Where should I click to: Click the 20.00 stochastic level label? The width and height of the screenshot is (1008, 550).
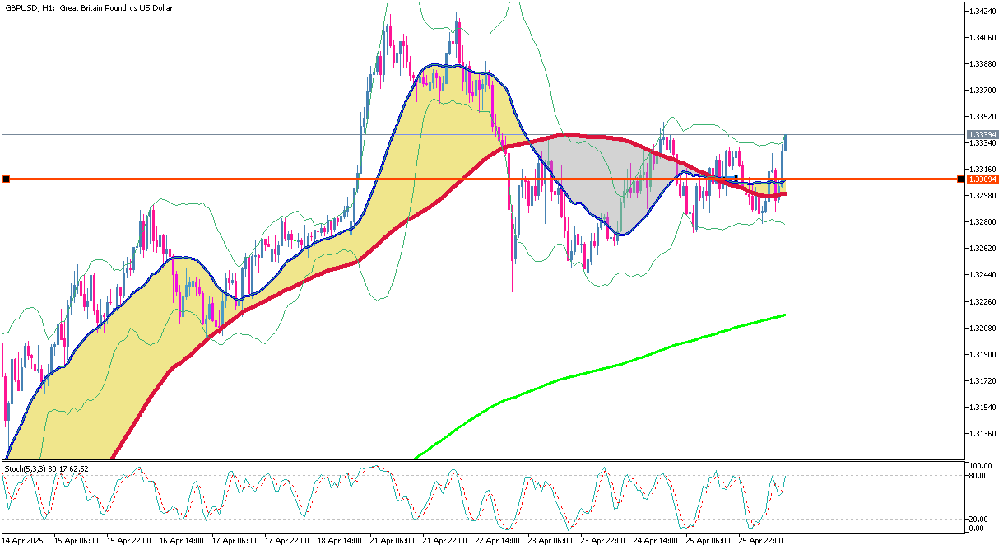point(979,519)
